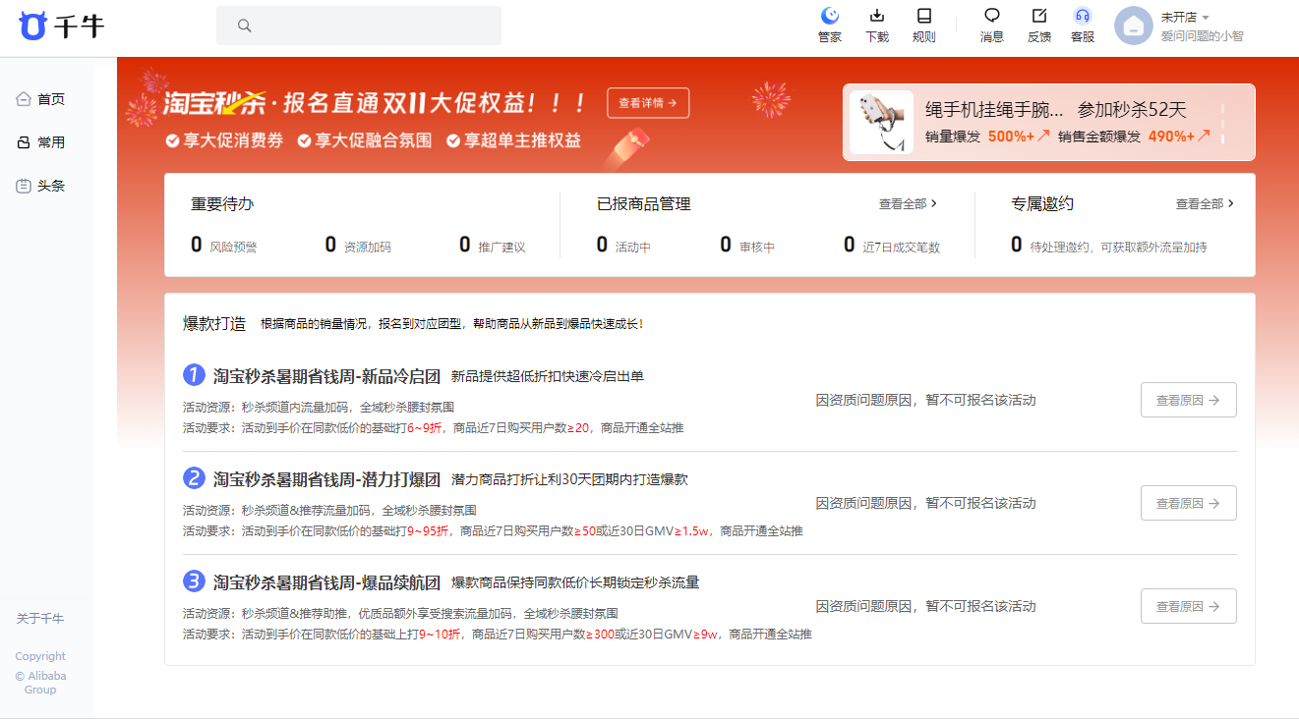Image resolution: width=1299 pixels, height=719 pixels.
Task: Expand the 未开店 account dropdown arrow
Action: point(1206,18)
